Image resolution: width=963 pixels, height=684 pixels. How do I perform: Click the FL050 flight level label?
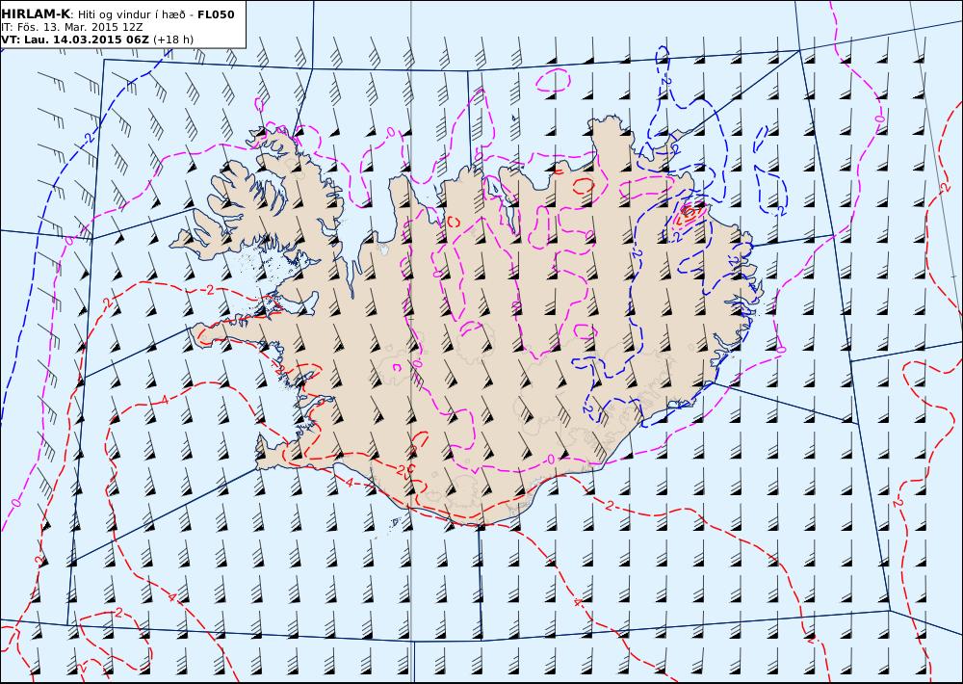point(216,14)
